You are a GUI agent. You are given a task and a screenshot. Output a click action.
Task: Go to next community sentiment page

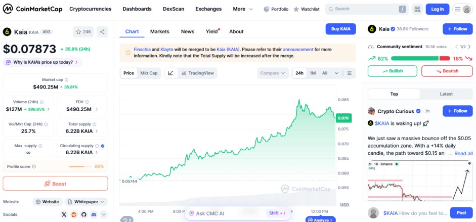(x=469, y=47)
